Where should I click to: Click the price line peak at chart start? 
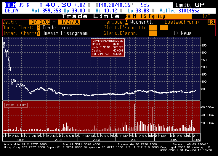click(x=3, y=42)
